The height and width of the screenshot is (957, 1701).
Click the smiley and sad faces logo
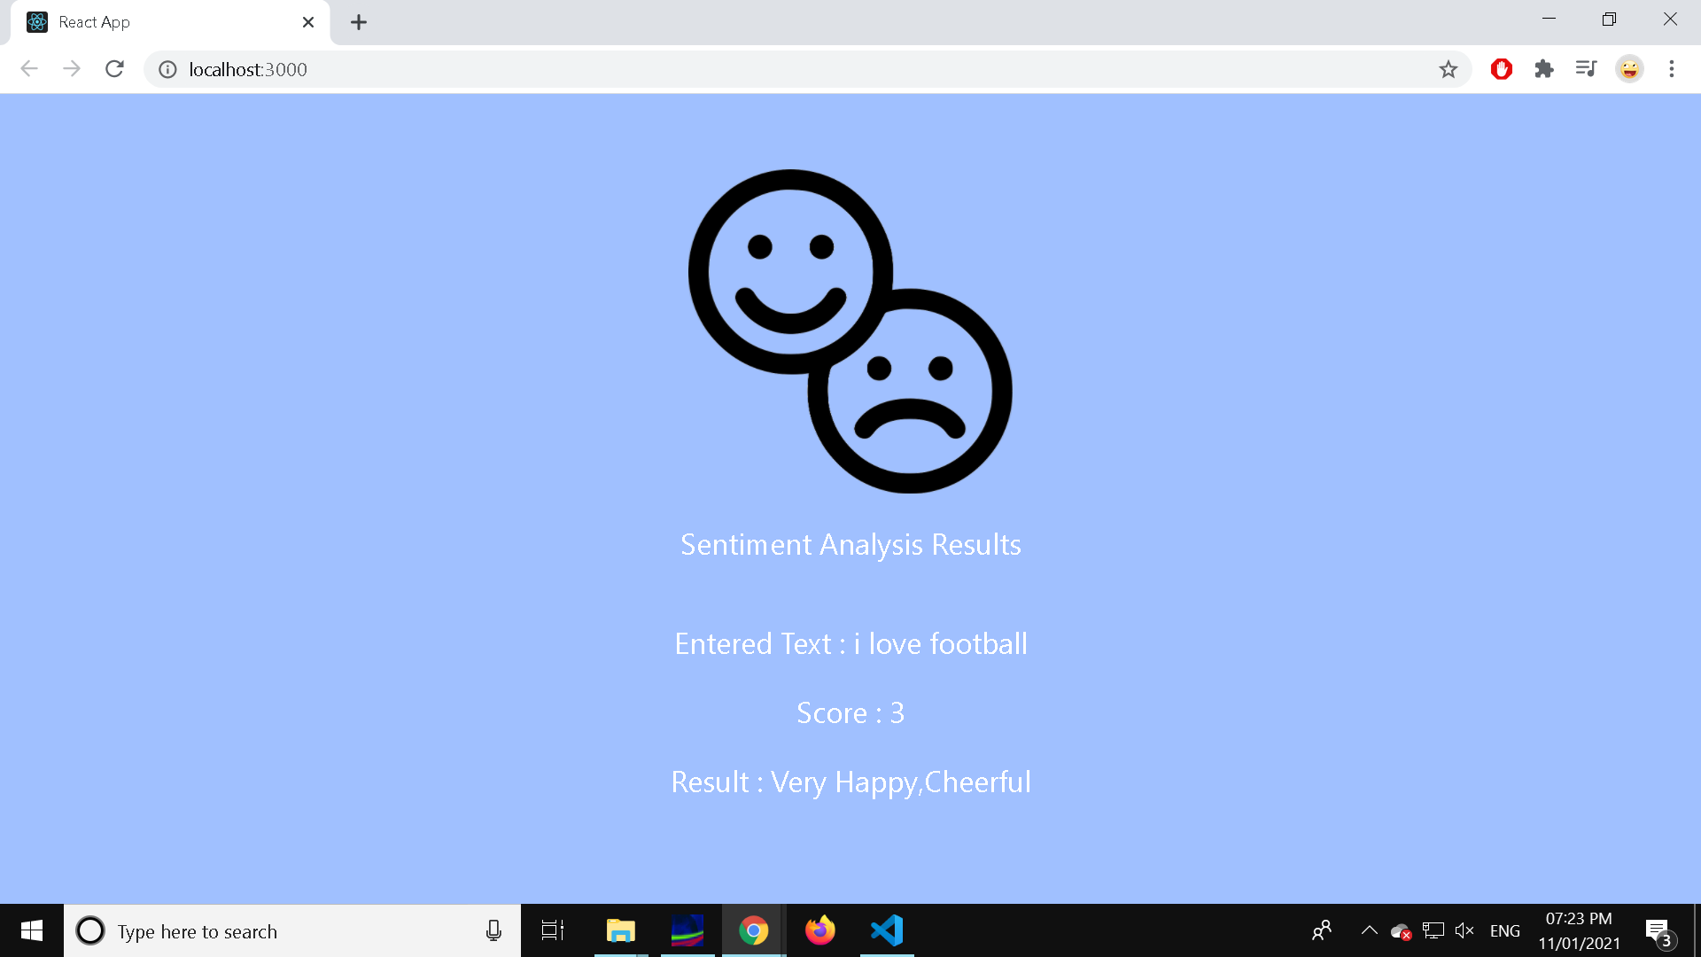click(x=850, y=331)
